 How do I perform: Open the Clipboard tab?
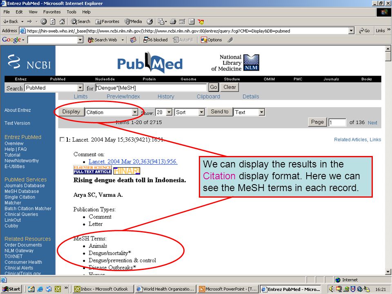(208, 96)
